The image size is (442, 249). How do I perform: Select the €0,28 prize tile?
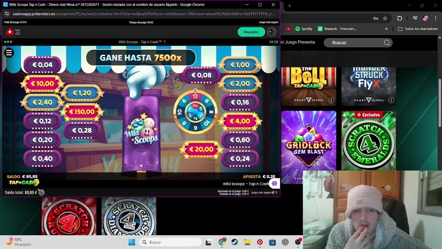pyautogui.click(x=82, y=131)
